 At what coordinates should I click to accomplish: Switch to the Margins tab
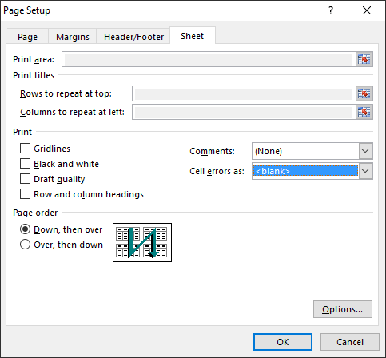[x=73, y=37]
